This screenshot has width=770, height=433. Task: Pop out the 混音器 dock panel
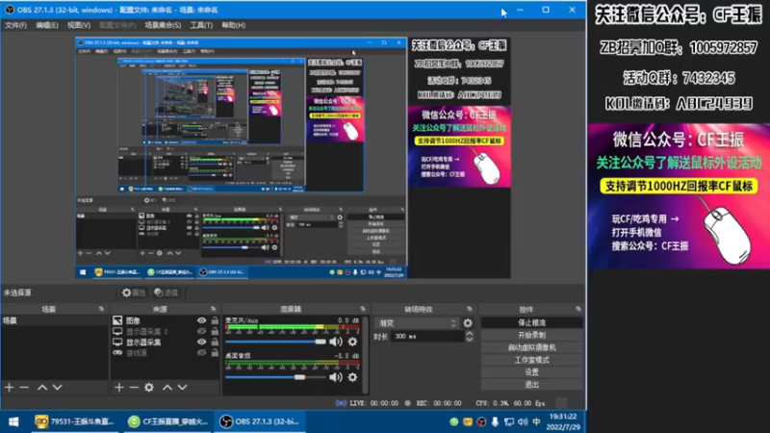(x=363, y=309)
